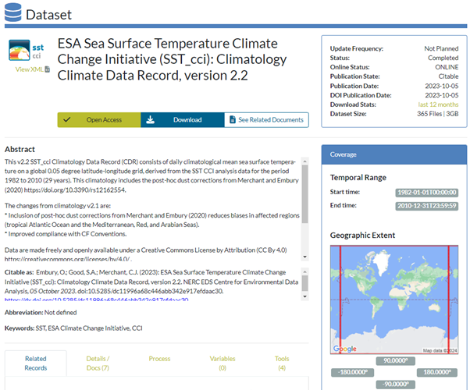The width and height of the screenshot is (470, 390).
Task: Select the Process tab
Action: click(x=159, y=358)
